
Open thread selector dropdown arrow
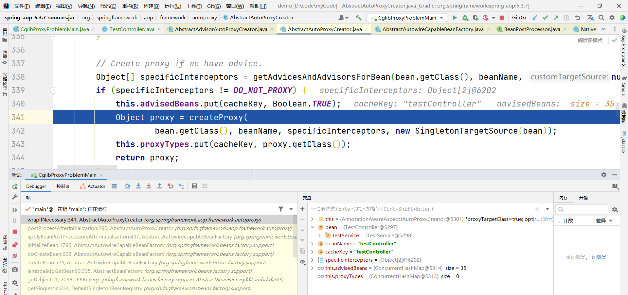tap(291, 209)
